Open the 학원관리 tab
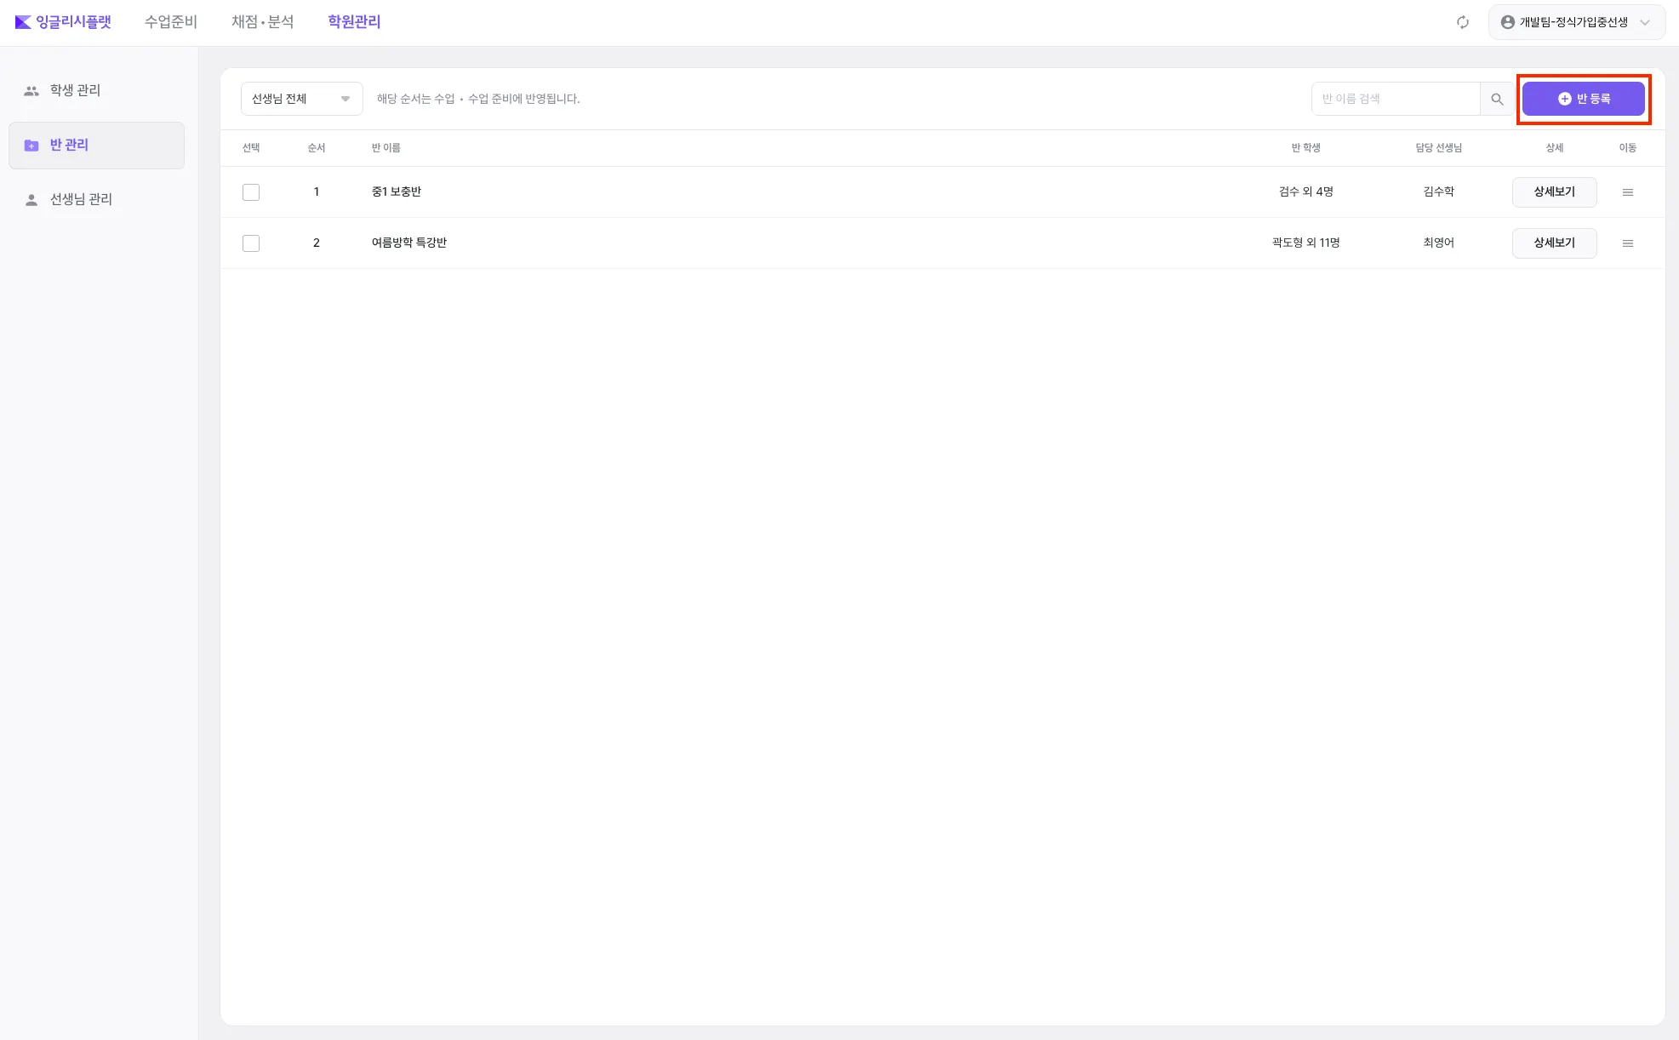1679x1040 pixels. click(x=354, y=22)
